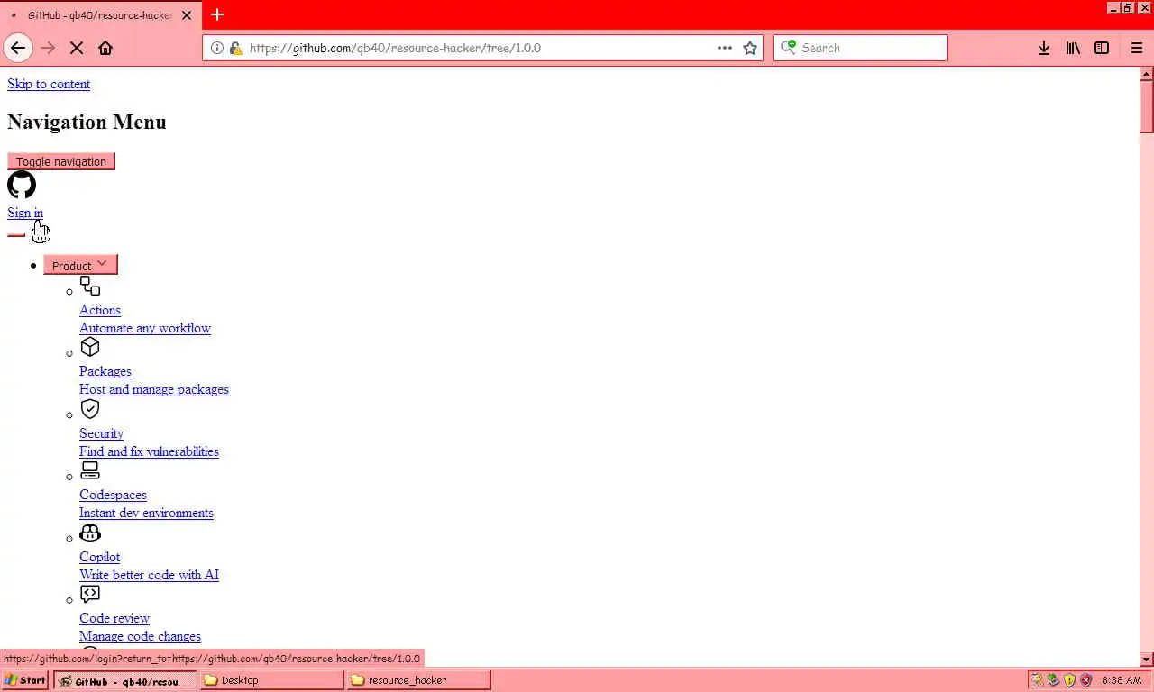Switch to GitHub browser window in taskbar
Screen dimensions: 1154x692
pyautogui.click(x=125, y=680)
